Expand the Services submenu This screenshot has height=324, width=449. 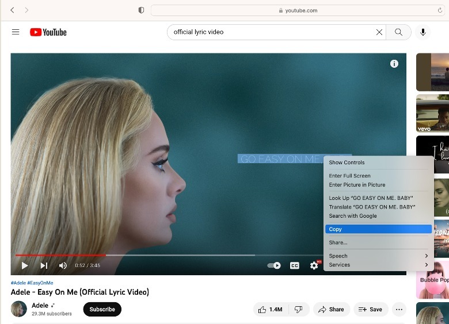tap(378, 265)
